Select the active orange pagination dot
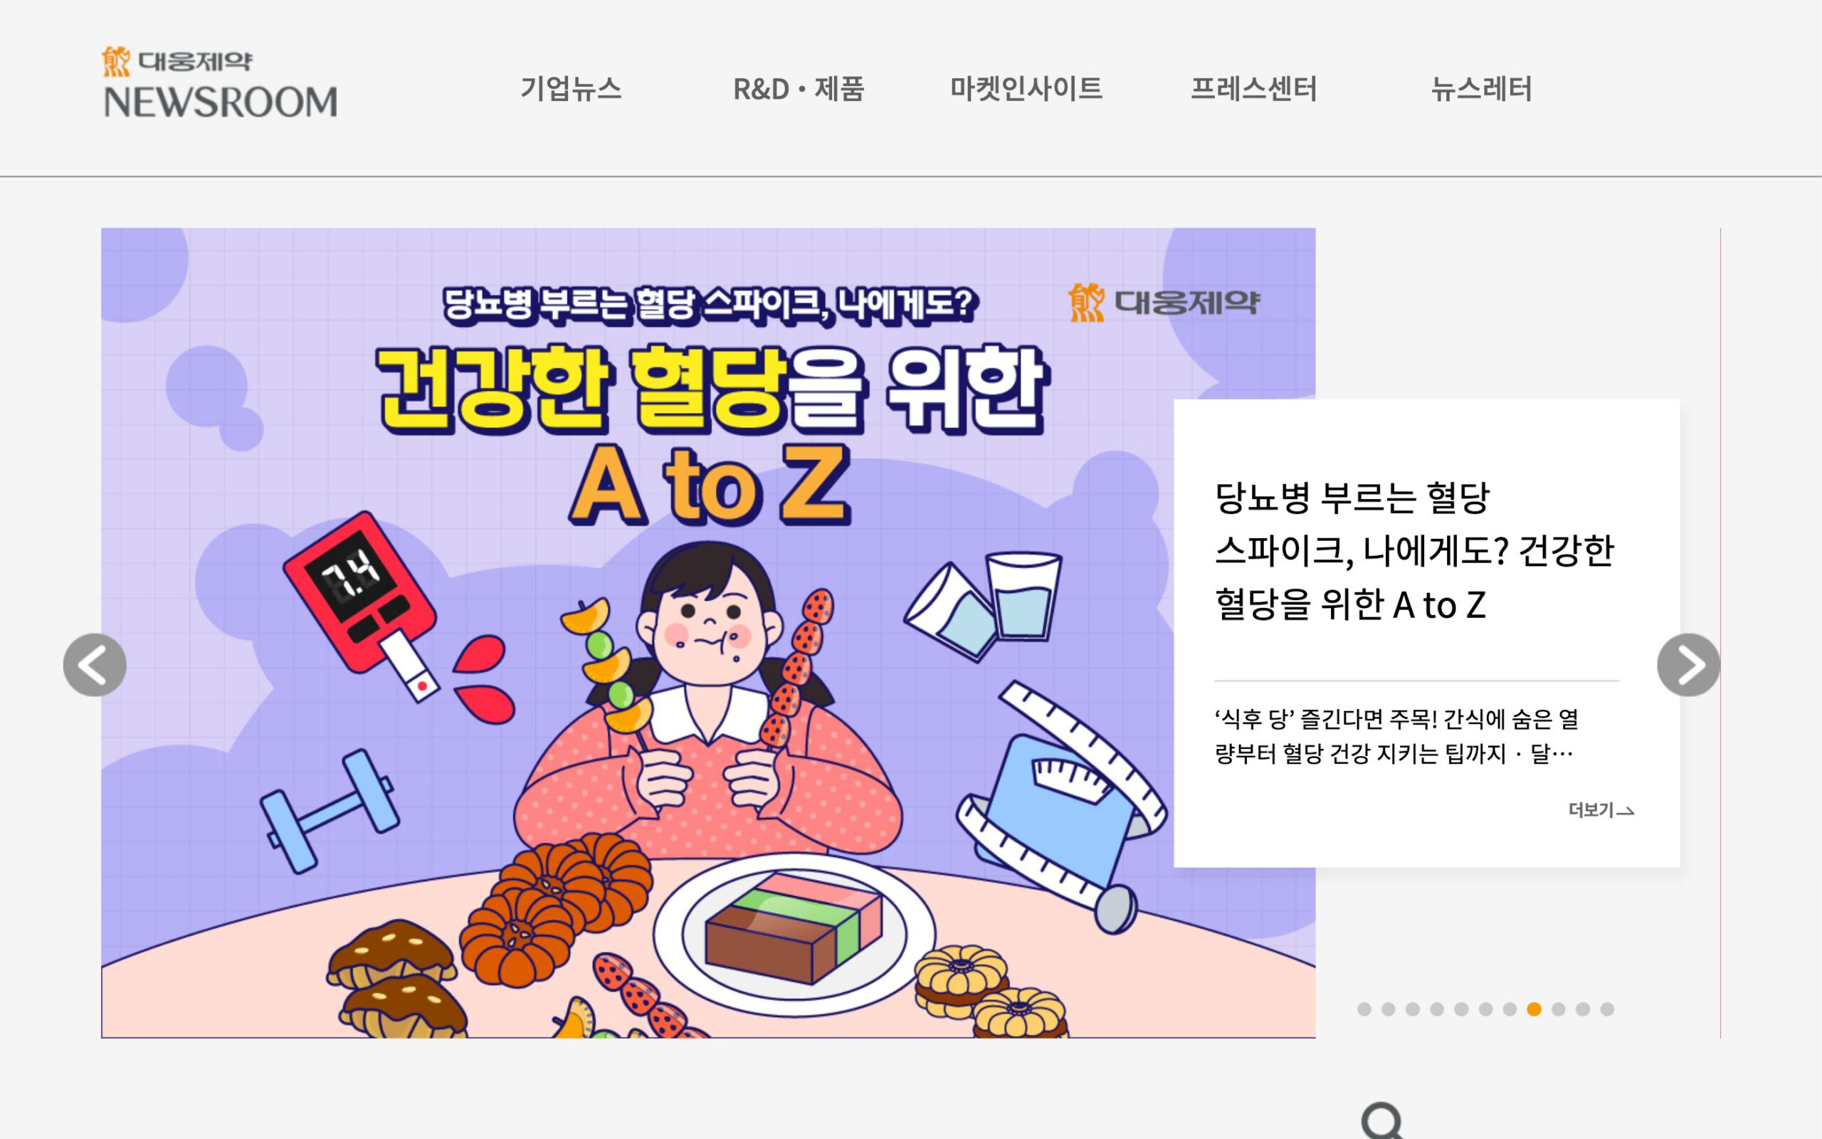1822x1139 pixels. point(1534,1009)
